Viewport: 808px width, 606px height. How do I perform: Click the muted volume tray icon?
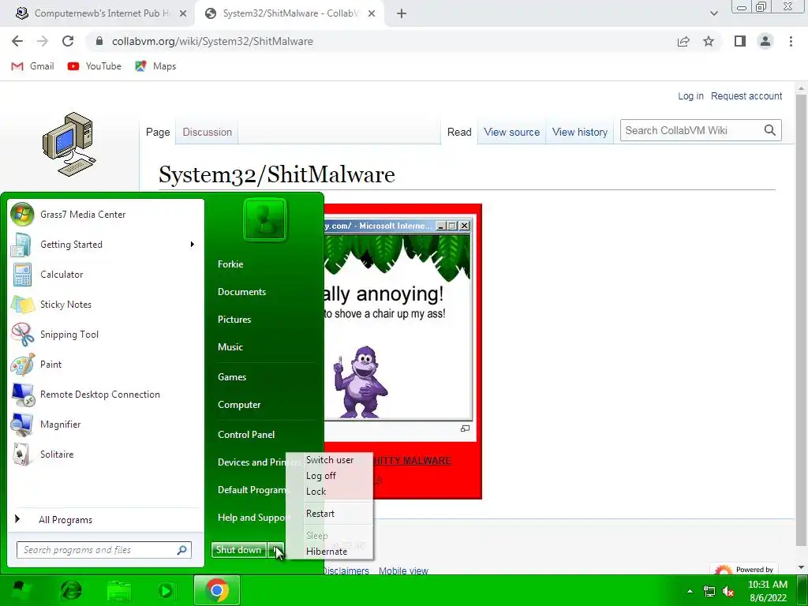tap(728, 592)
